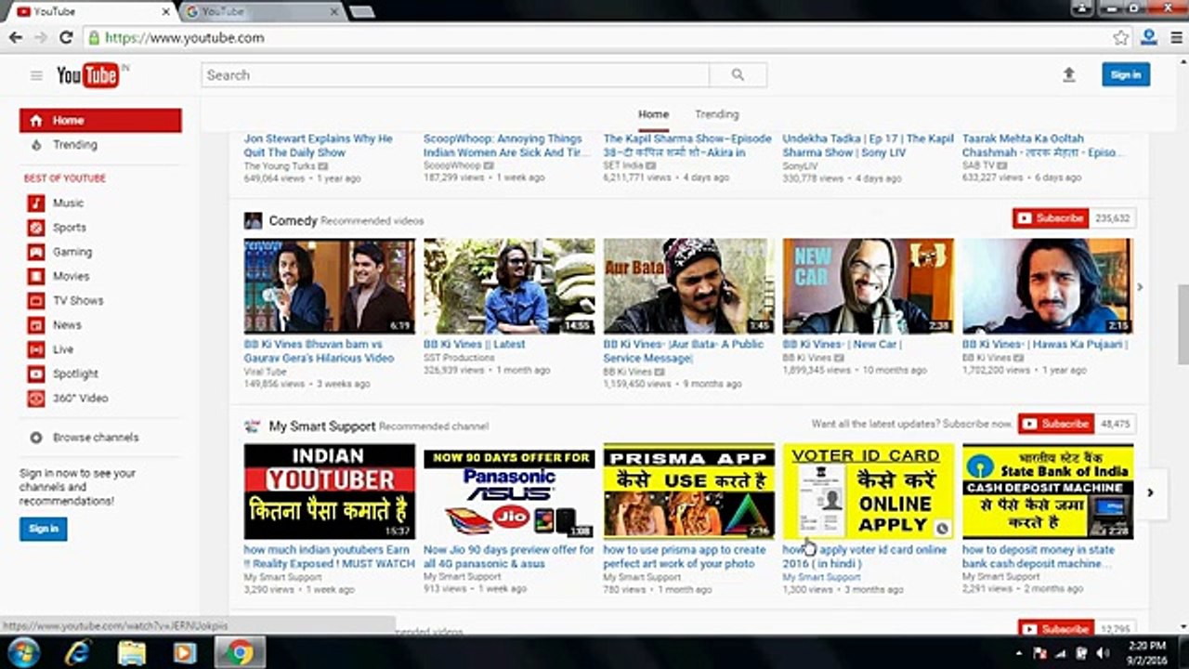The image size is (1189, 669).
Task: Select the Trending tab at top center
Action: (717, 114)
